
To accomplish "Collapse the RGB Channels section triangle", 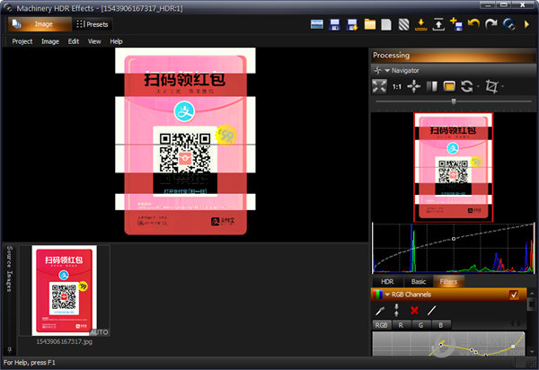I will [x=387, y=295].
